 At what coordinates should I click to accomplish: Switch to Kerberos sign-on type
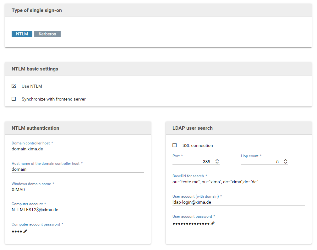pos(47,34)
